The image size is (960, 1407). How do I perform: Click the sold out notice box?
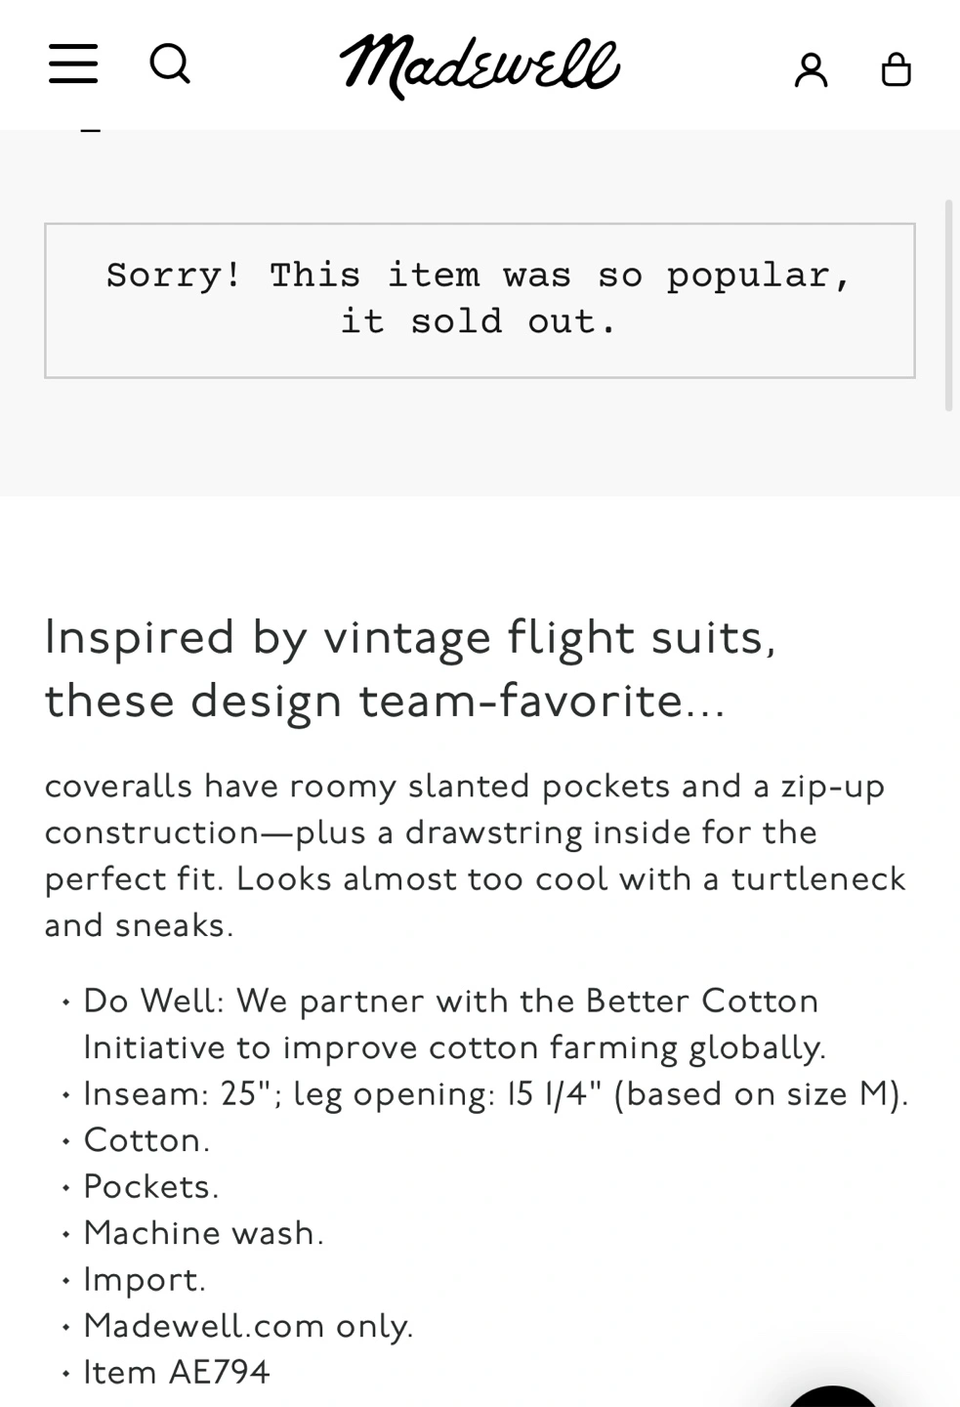[x=480, y=300]
